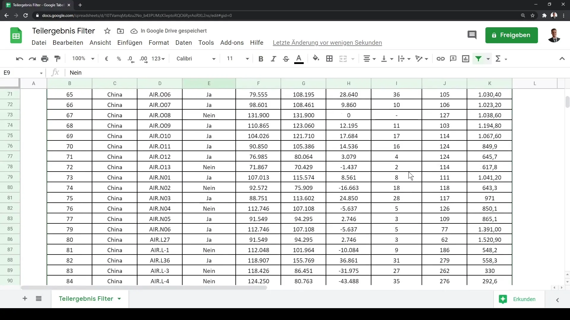This screenshot has height=320, width=570.
Task: Open browser extensions puzzle icon
Action: coord(544,15)
